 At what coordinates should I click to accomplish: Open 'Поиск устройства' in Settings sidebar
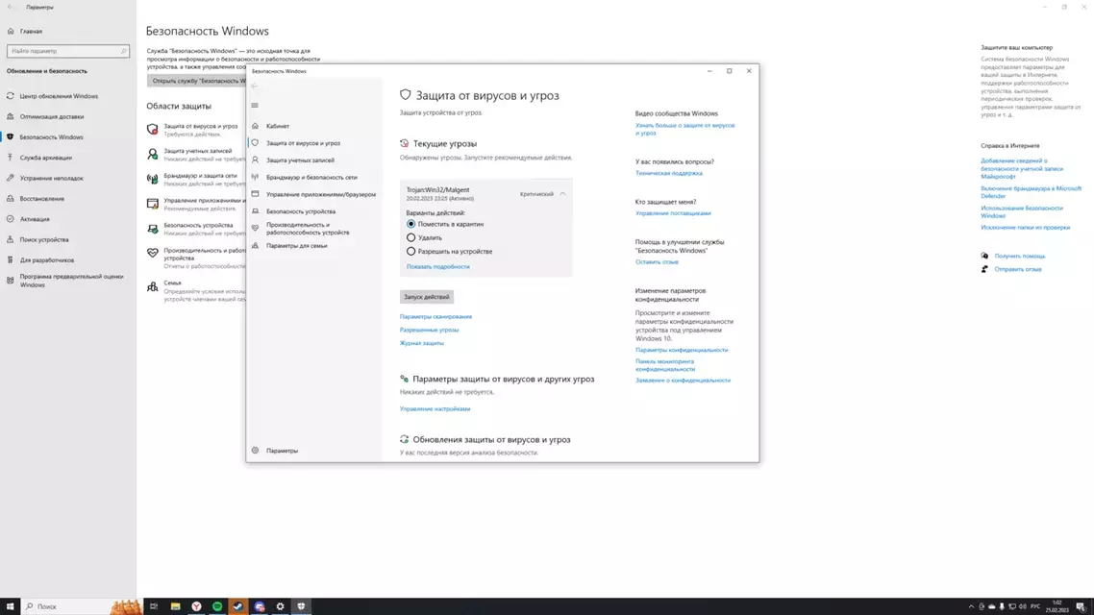coord(44,240)
